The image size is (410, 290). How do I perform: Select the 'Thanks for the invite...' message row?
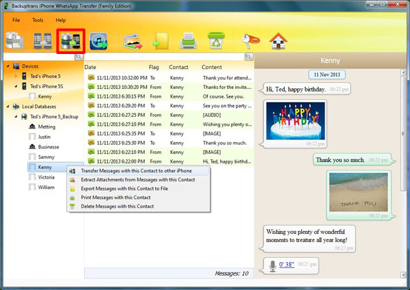pos(169,87)
